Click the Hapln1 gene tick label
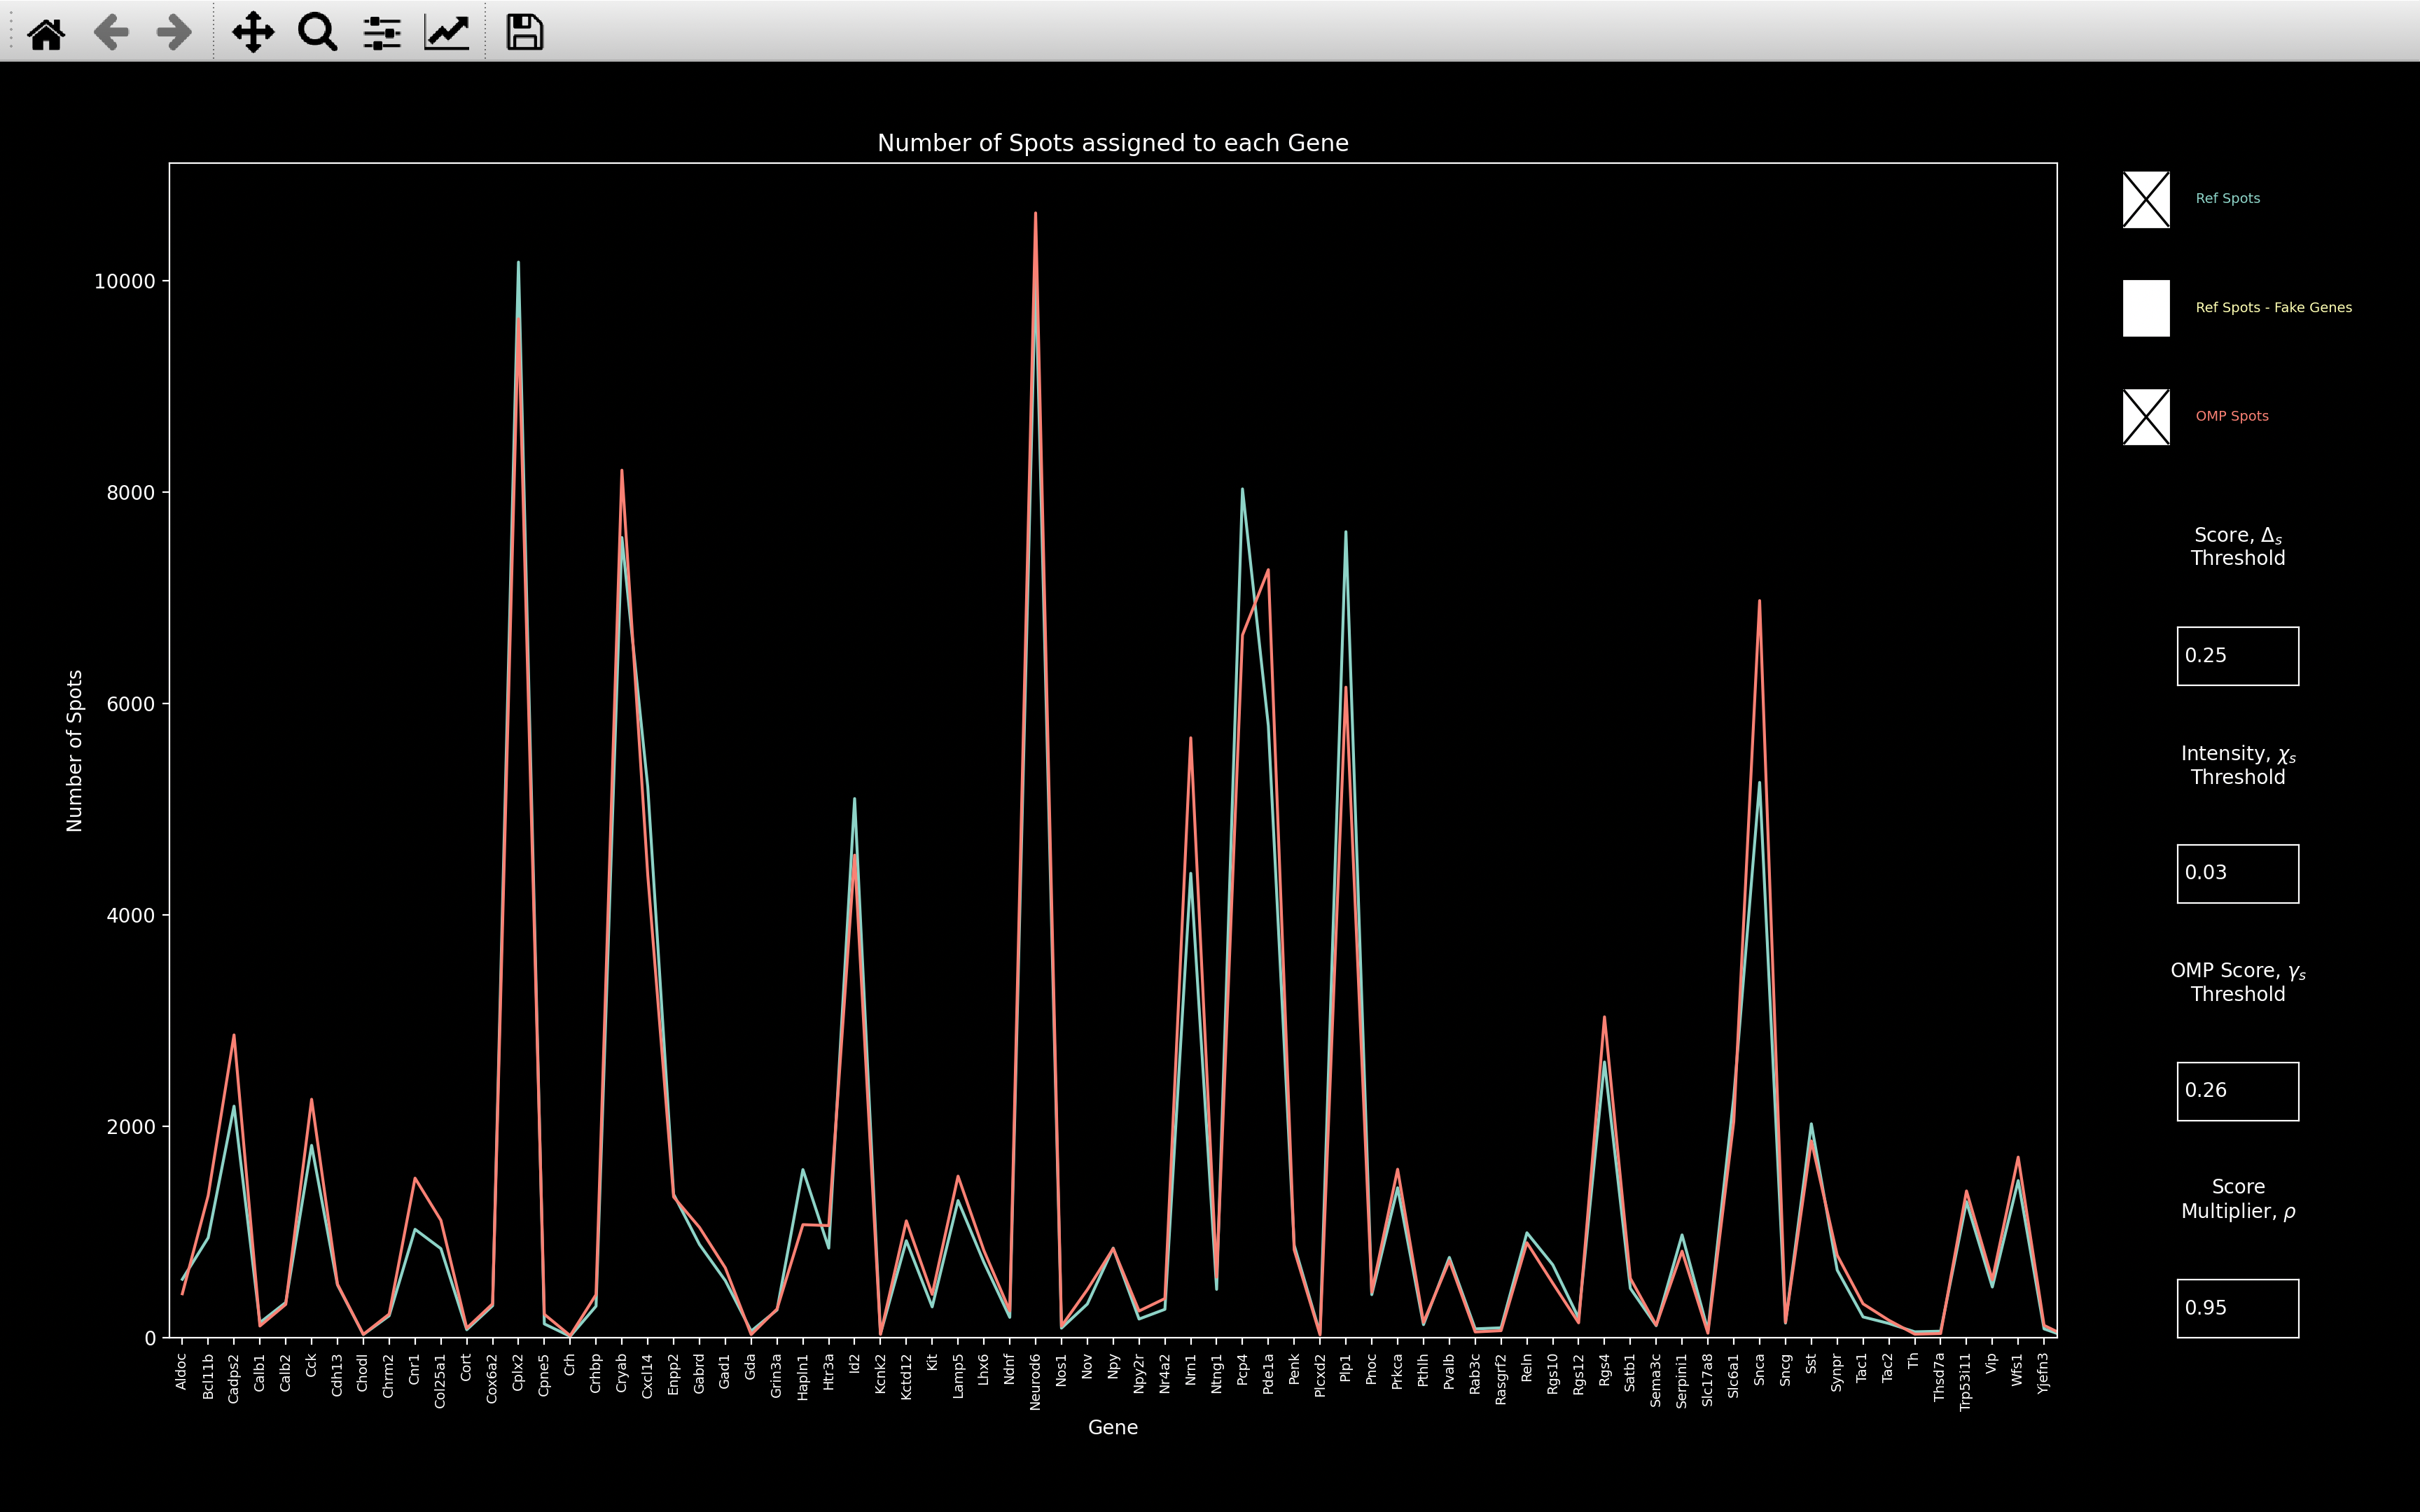This screenshot has width=2420, height=1512. pos(802,1377)
